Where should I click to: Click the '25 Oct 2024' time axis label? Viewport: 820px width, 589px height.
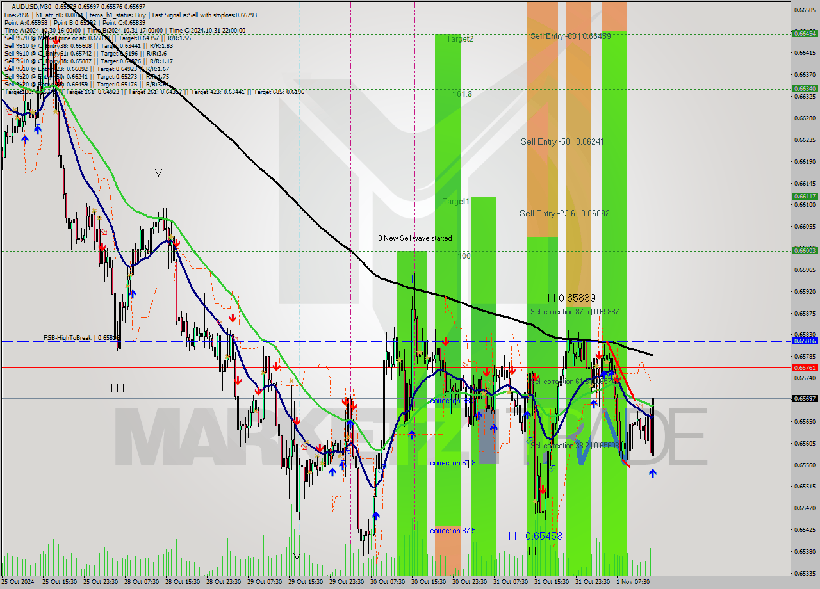[x=18, y=582]
